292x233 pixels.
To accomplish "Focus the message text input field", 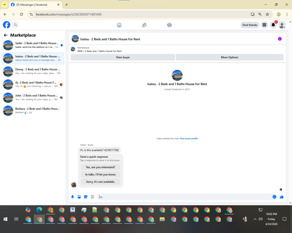I will click(x=185, y=197).
